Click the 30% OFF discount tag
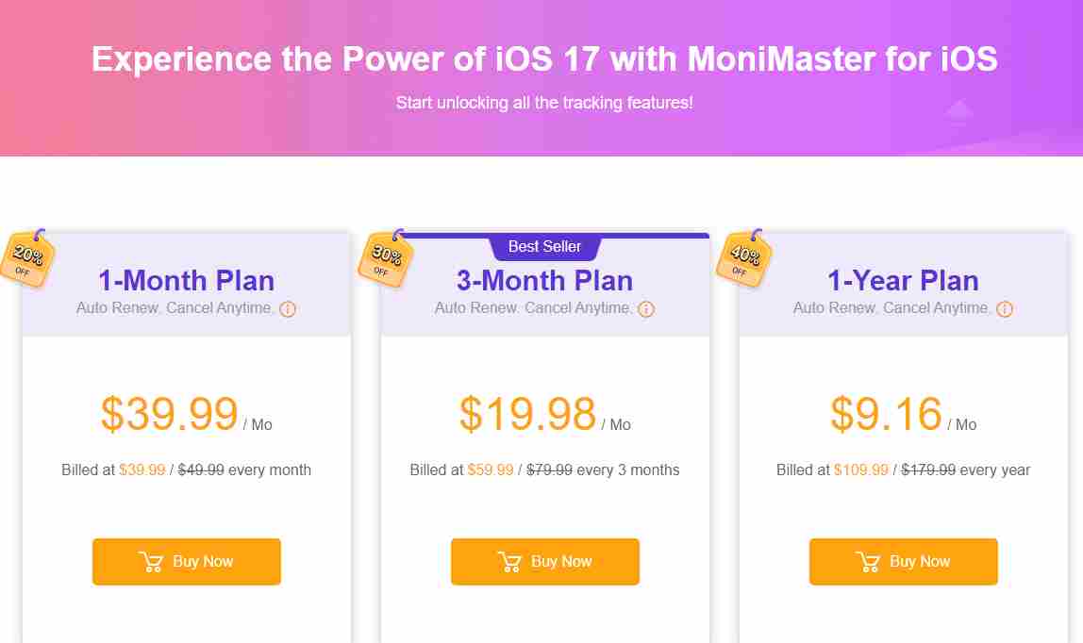Image resolution: width=1083 pixels, height=643 pixels. pos(386,256)
